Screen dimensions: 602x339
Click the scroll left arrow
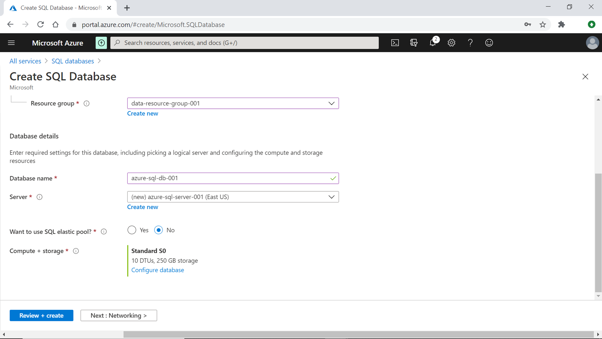4,334
